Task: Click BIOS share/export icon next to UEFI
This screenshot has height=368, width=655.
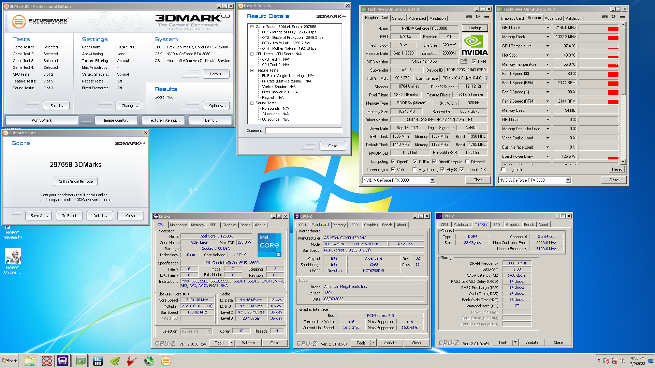Action: point(464,61)
